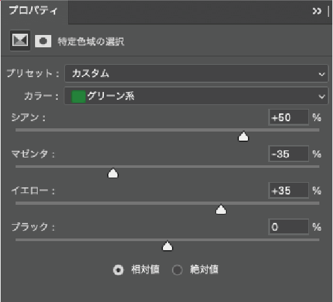Click the 特定色域の選択 label
This screenshot has height=302, width=333.
click(x=91, y=41)
